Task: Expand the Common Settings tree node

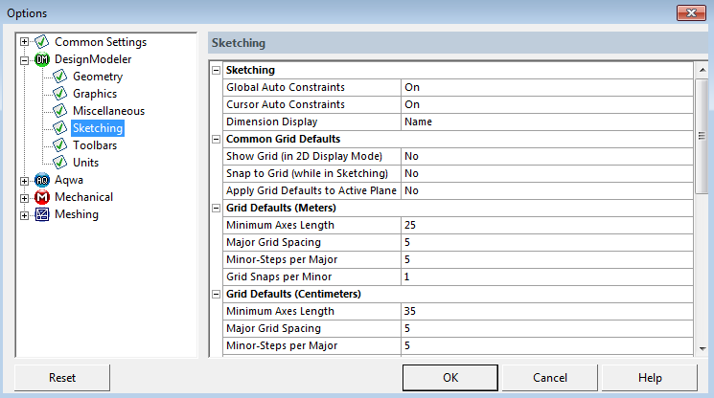Action: 25,42
